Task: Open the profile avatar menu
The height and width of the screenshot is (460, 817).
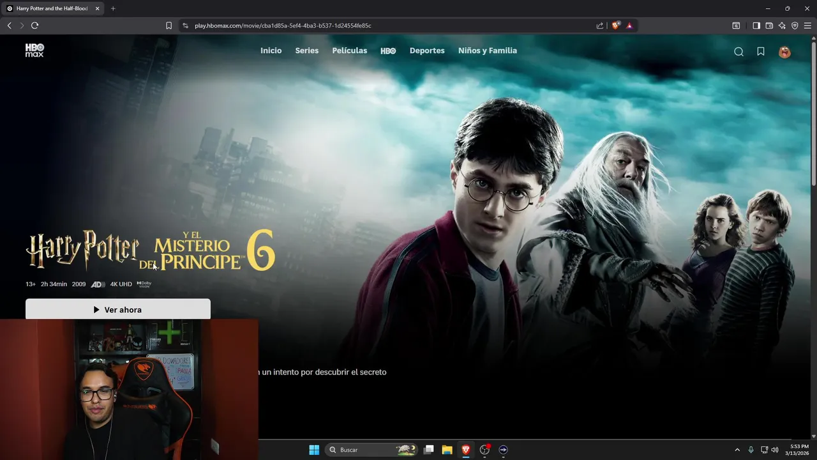Action: pos(784,52)
